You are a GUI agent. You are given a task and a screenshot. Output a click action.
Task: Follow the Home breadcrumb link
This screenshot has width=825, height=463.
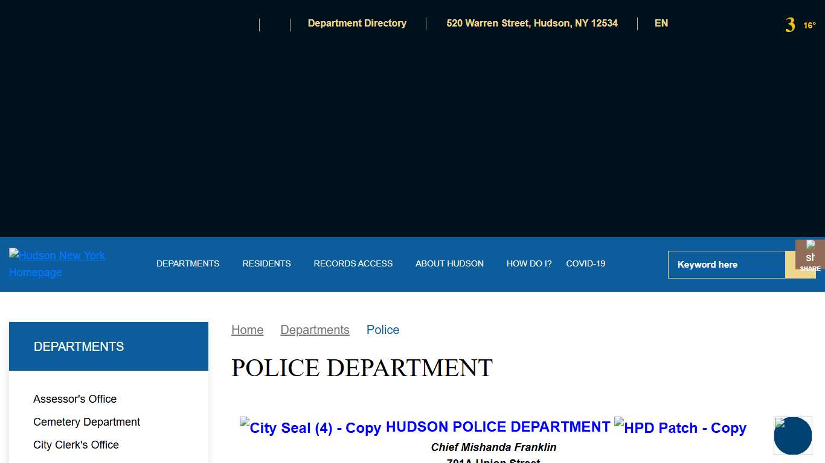click(247, 330)
